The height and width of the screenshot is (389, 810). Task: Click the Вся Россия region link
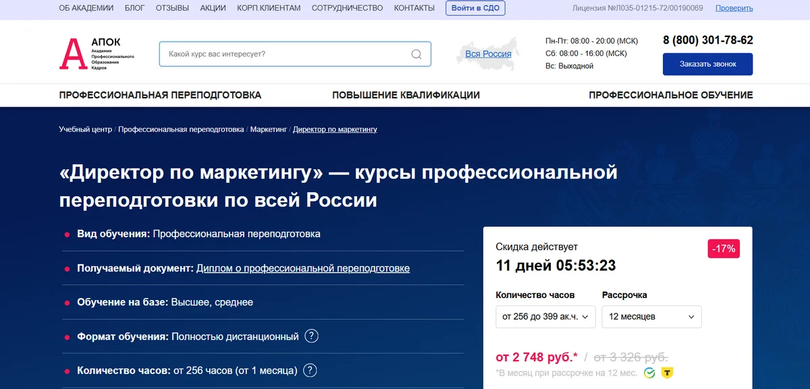[488, 54]
